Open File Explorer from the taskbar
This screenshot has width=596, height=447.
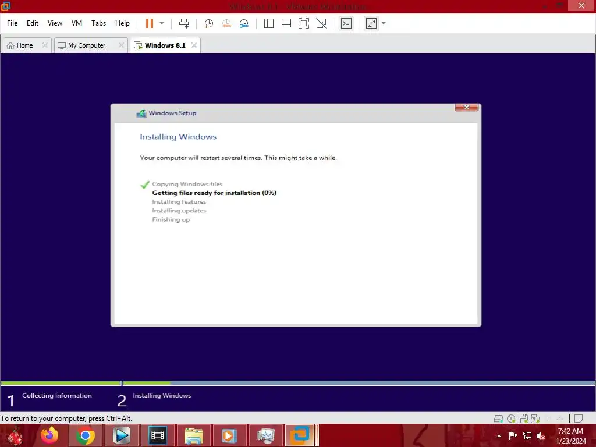tap(193, 435)
